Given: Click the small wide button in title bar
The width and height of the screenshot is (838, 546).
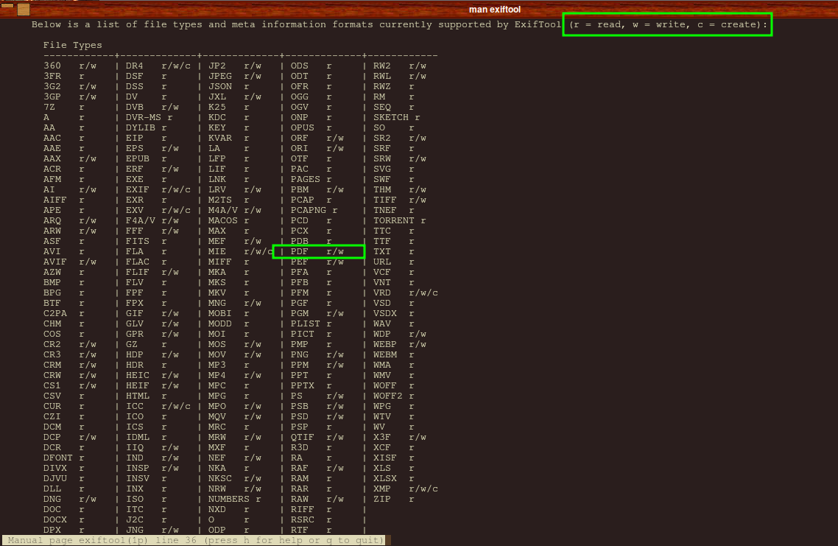Looking at the screenshot, I should tap(7, 5).
